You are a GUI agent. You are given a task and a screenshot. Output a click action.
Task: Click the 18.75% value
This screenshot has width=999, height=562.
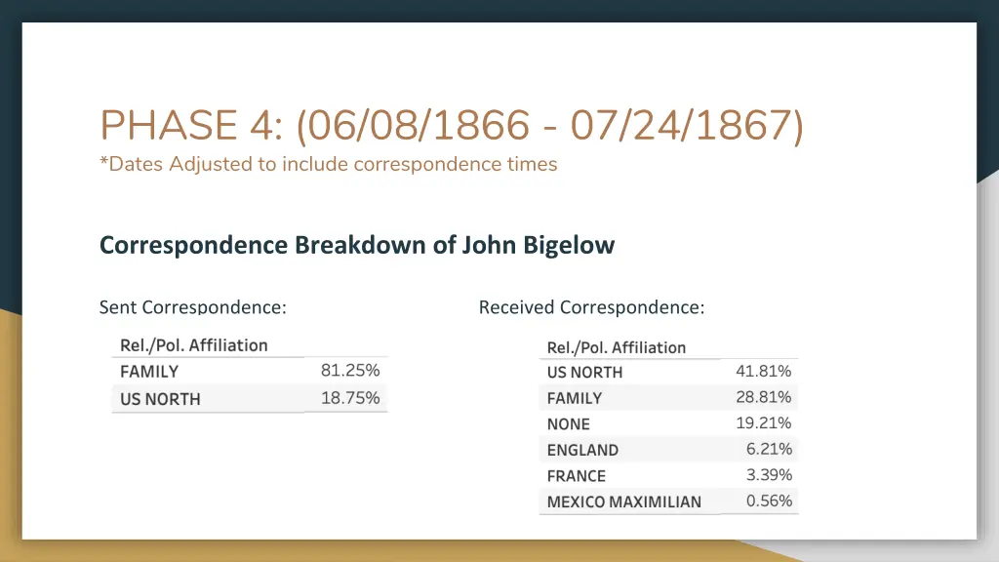pyautogui.click(x=350, y=398)
